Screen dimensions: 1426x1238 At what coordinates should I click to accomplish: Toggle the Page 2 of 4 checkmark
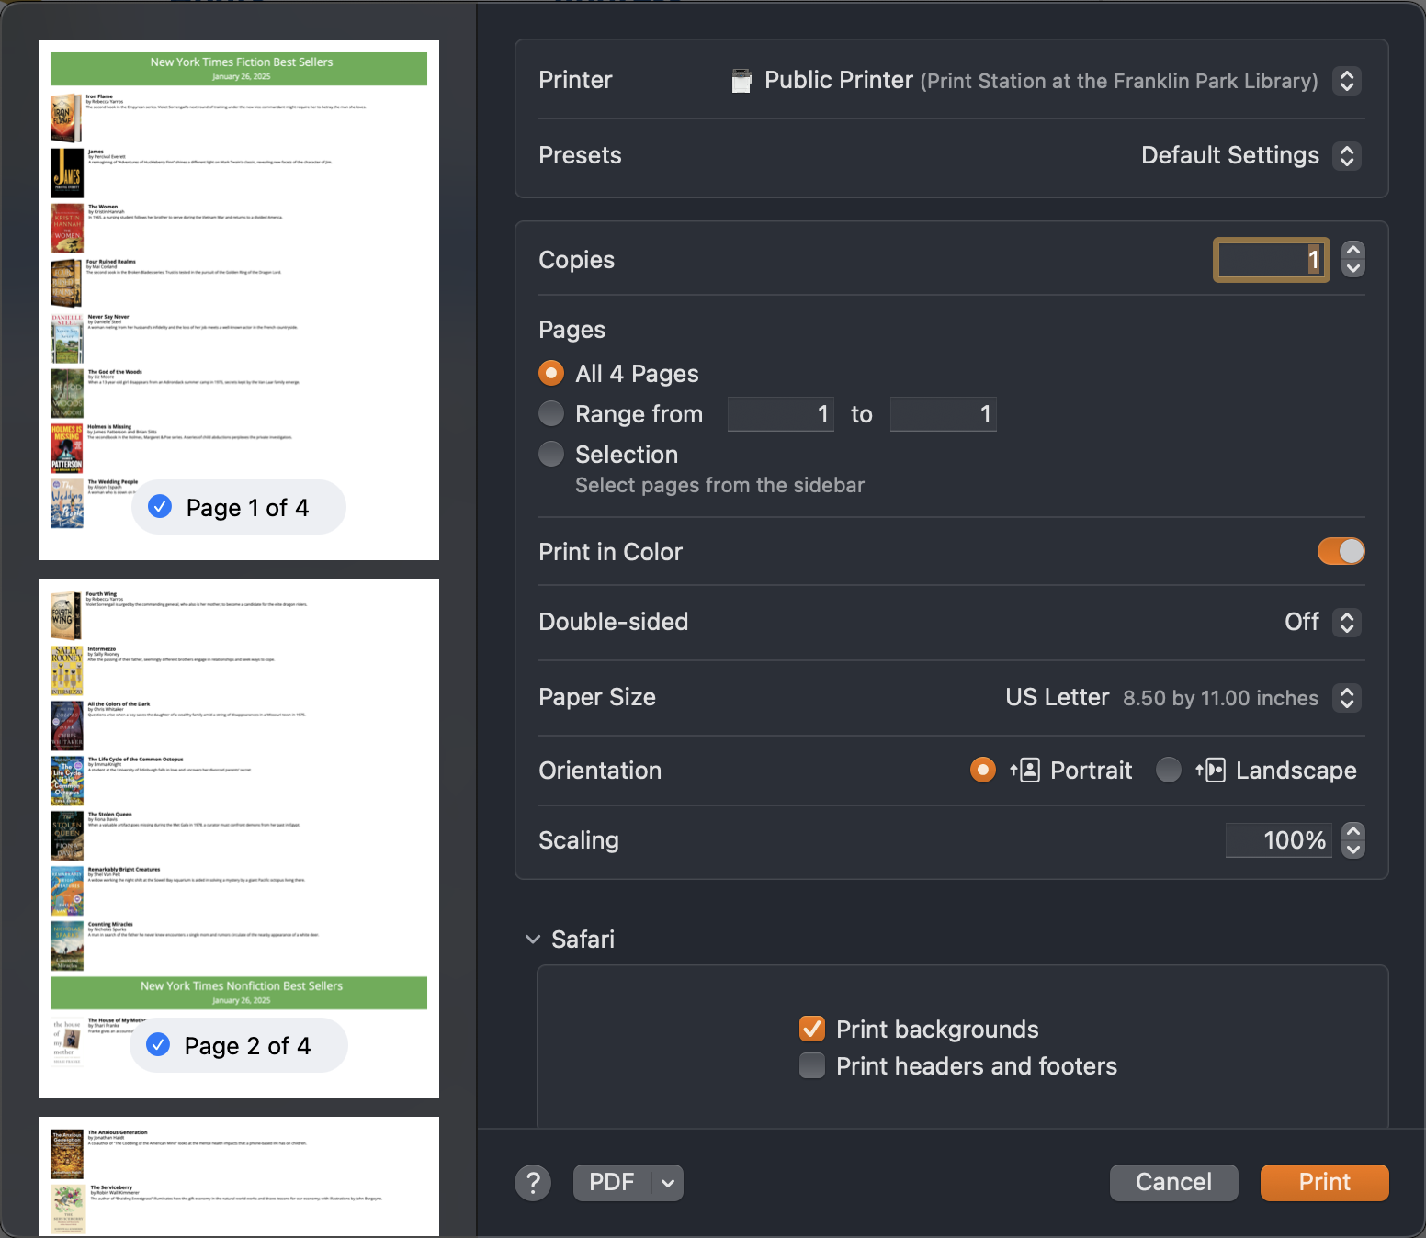pyautogui.click(x=158, y=1045)
